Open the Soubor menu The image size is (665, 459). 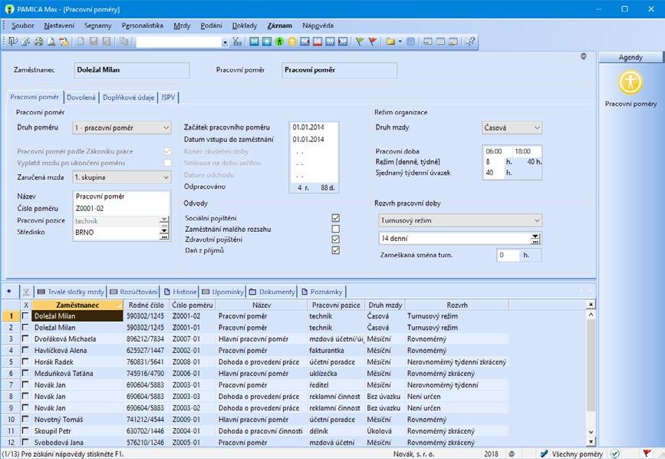coord(23,25)
